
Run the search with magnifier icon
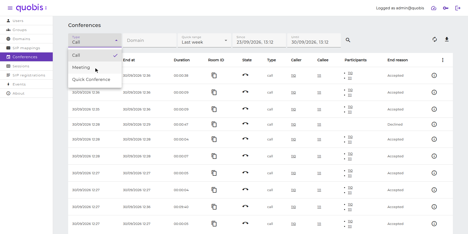[348, 40]
